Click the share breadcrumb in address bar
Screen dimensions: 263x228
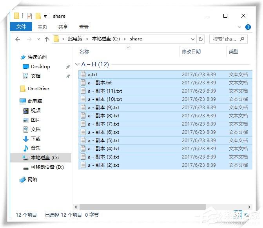coord(136,39)
